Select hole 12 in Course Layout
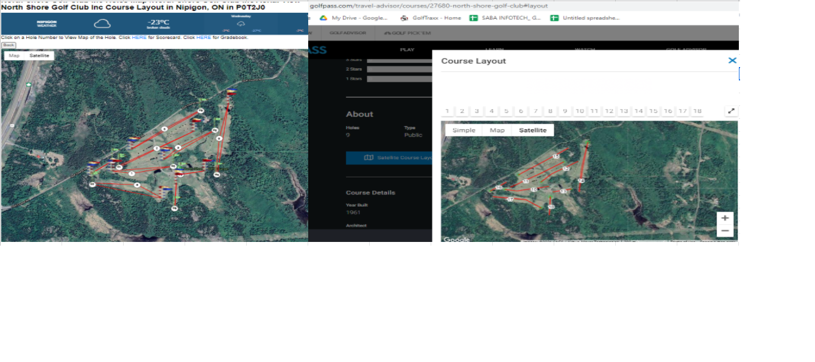 [609, 111]
